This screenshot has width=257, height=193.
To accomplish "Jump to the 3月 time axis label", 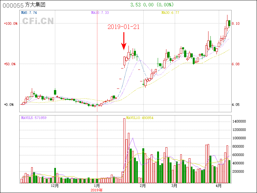I will (x=174, y=186).
